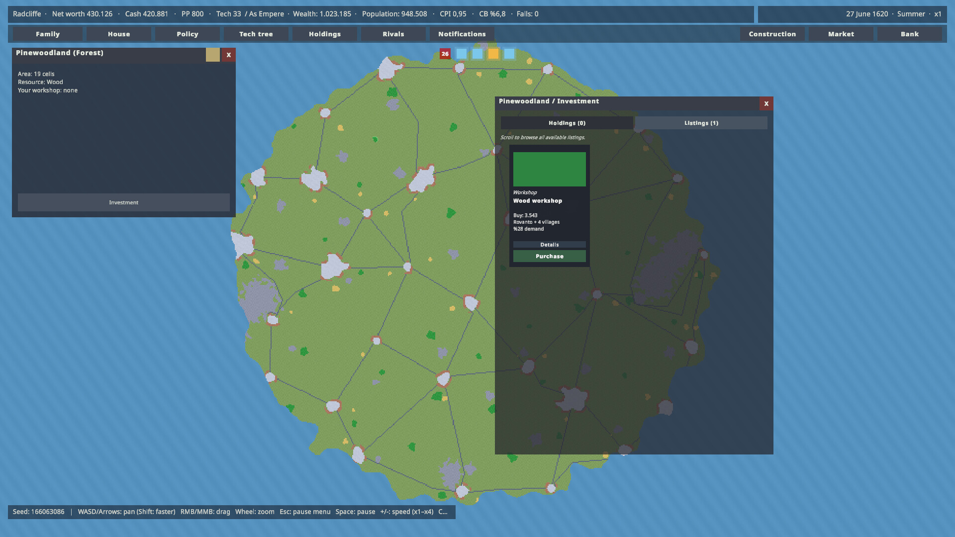Viewport: 955px width, 537px height.
Task: Click 'Tech 33' in the top bar
Action: point(228,14)
